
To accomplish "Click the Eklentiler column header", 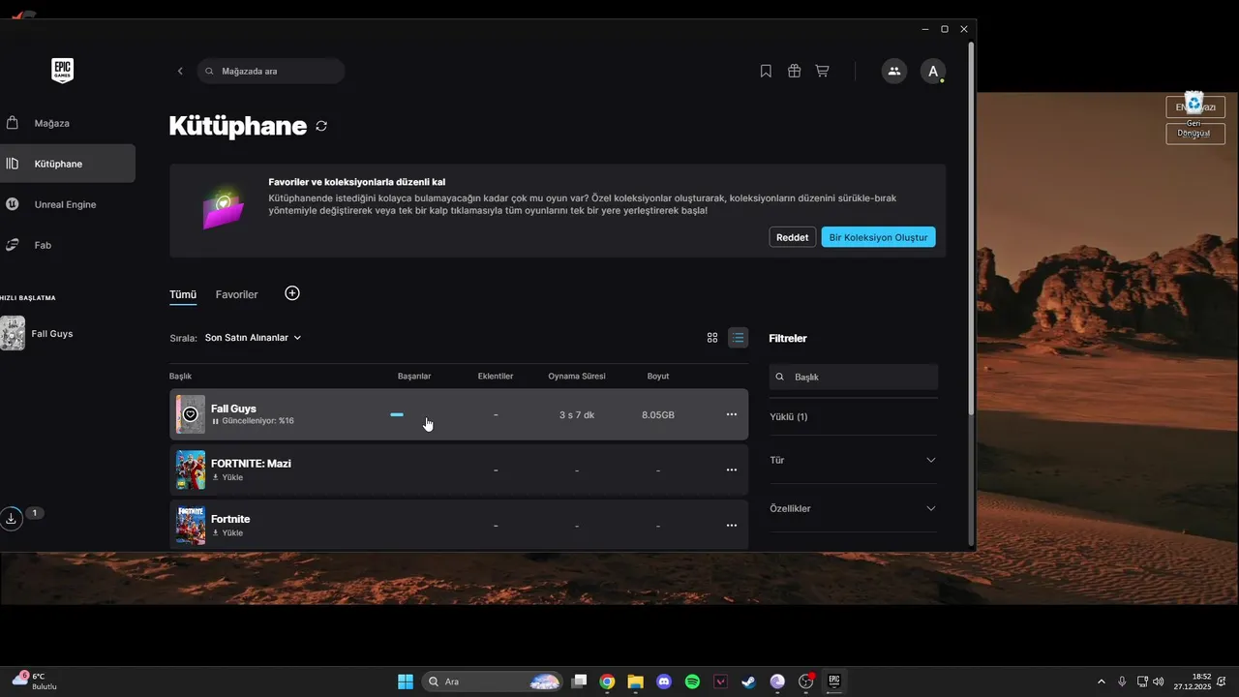I will point(496,376).
